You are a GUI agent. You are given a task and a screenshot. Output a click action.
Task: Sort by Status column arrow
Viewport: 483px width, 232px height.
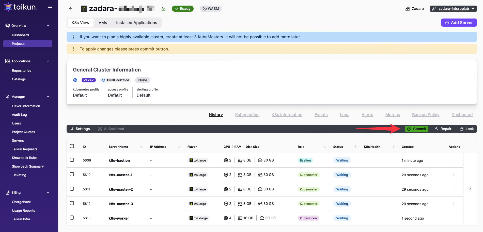tap(355, 147)
